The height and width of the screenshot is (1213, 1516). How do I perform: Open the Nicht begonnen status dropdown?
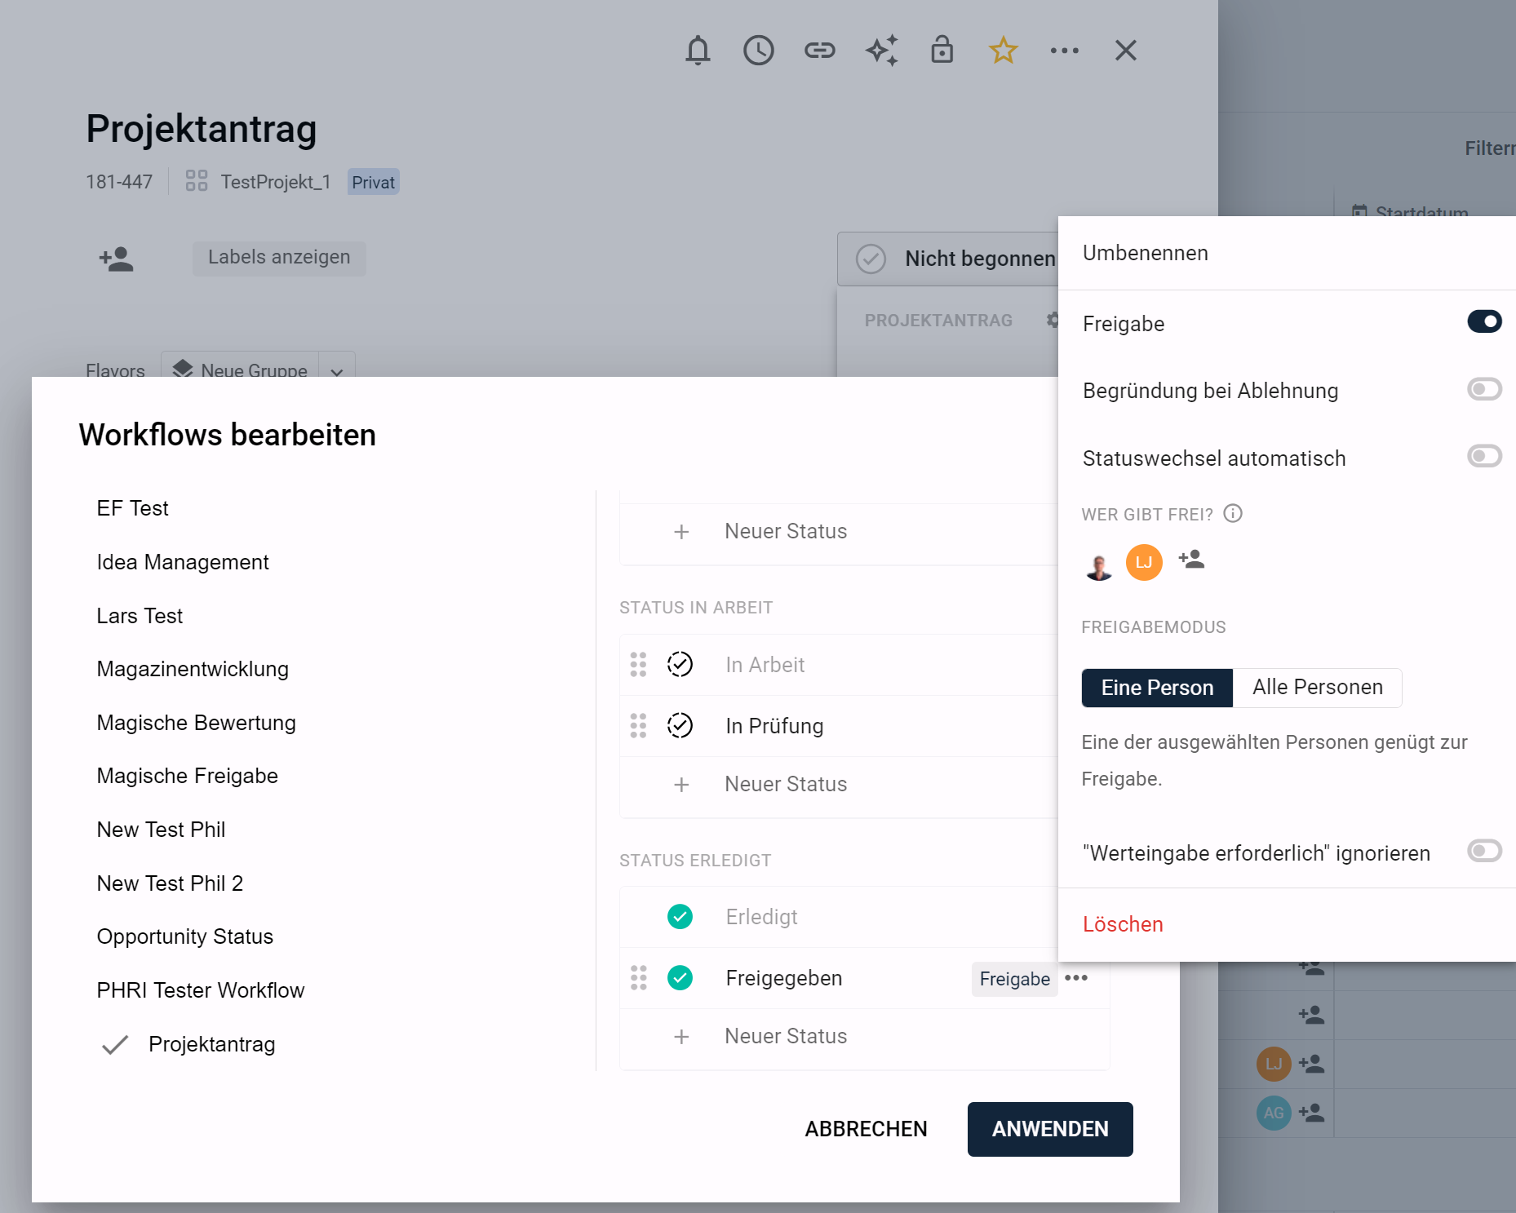click(x=948, y=259)
